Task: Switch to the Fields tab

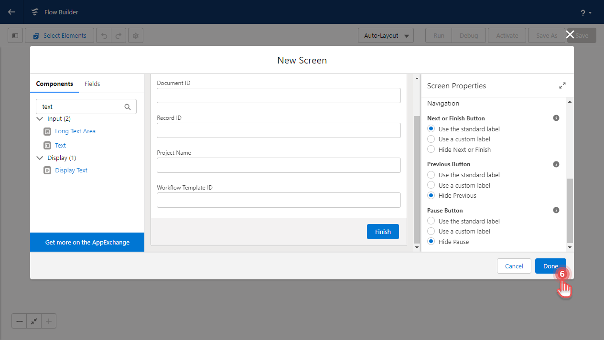Action: [92, 84]
